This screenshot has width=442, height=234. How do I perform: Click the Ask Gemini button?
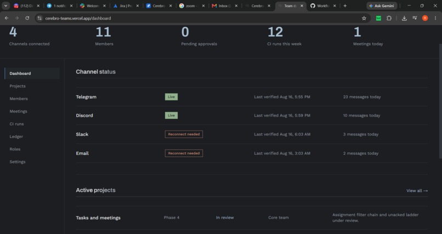click(382, 5)
